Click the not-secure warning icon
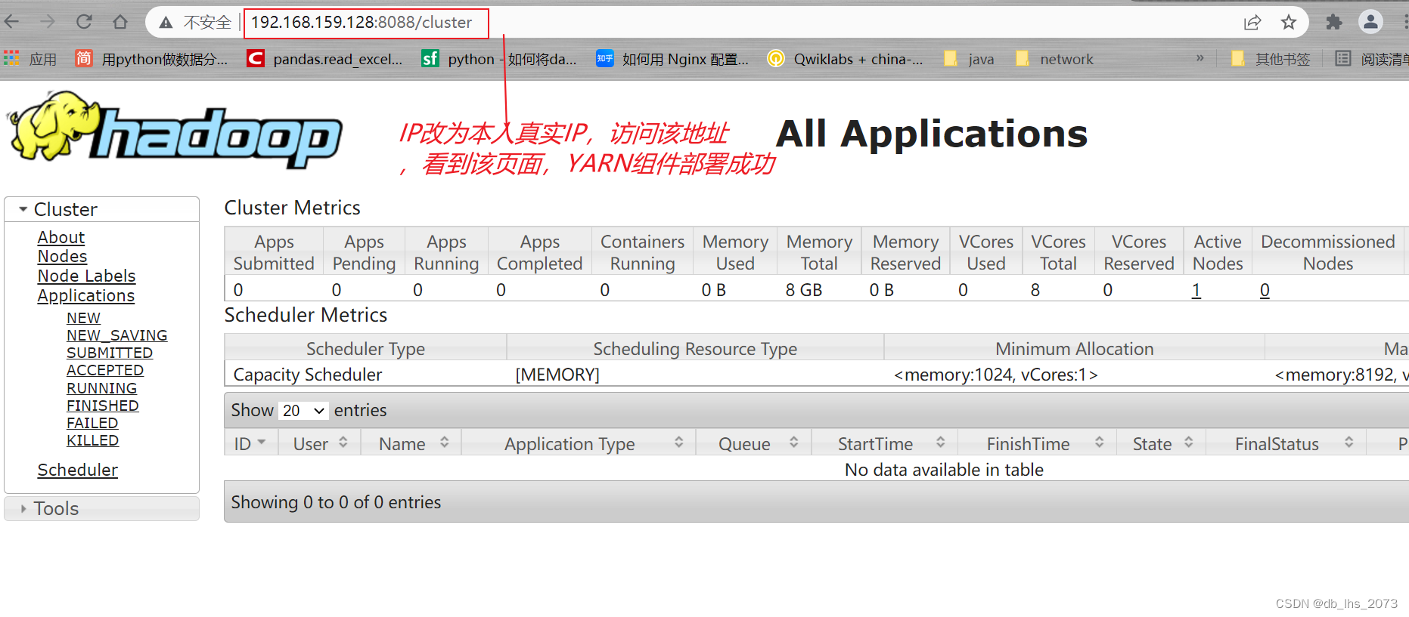The width and height of the screenshot is (1409, 617). [166, 23]
